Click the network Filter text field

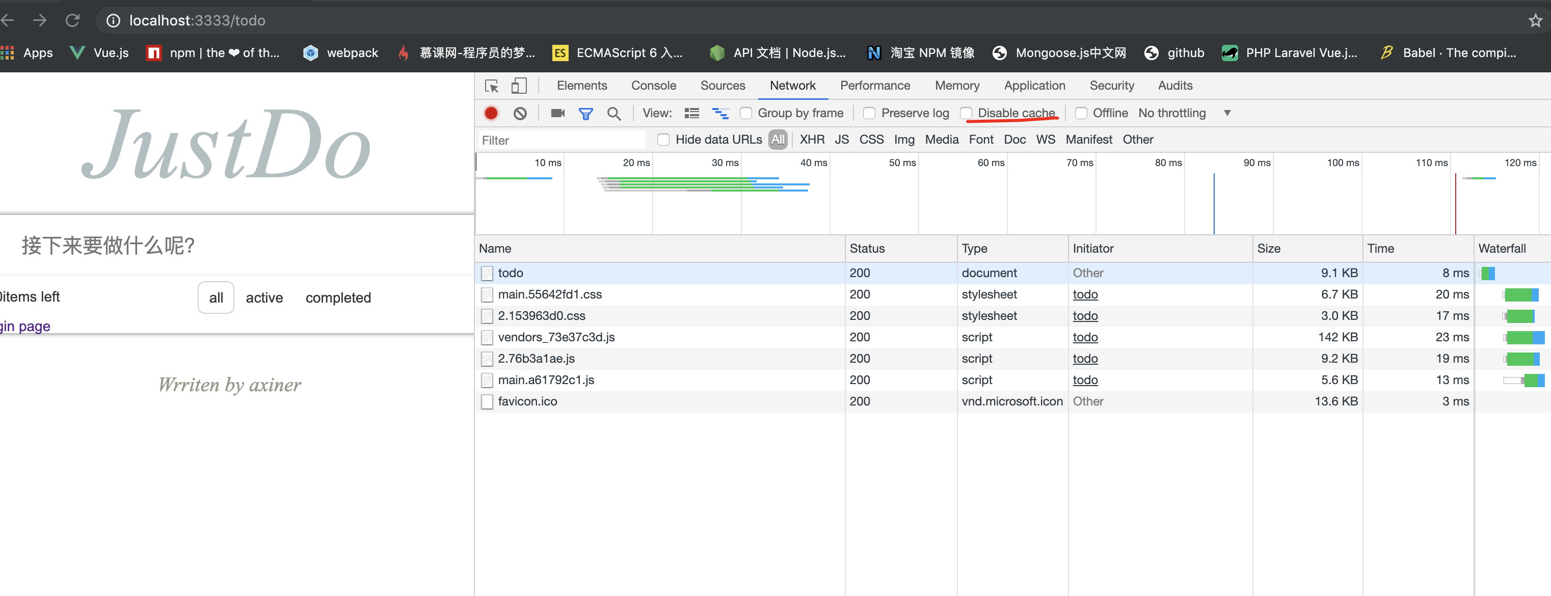click(562, 140)
